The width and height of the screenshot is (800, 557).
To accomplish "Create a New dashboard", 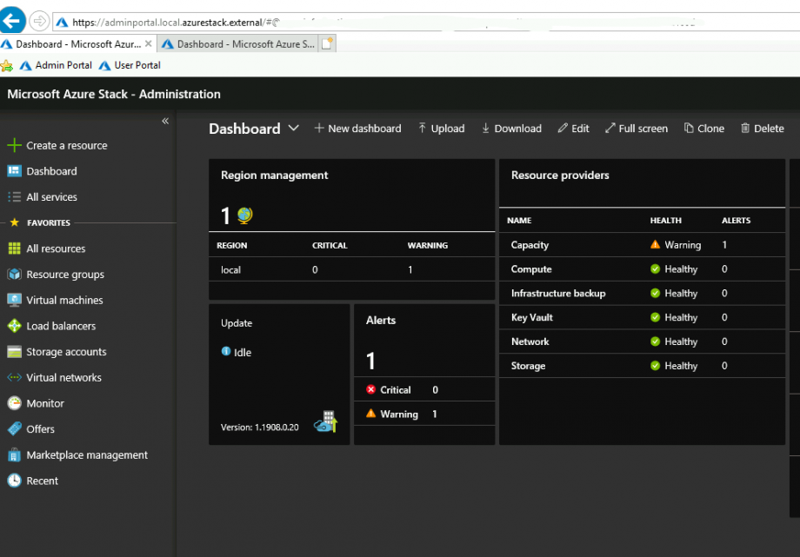I will pyautogui.click(x=357, y=128).
